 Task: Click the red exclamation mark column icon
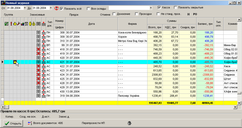(x=11, y=24)
